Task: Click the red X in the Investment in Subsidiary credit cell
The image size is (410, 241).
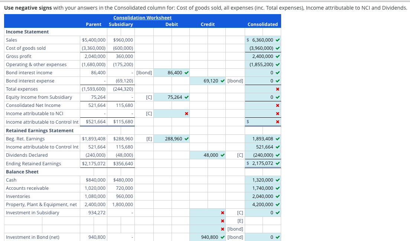Action: coord(222,212)
